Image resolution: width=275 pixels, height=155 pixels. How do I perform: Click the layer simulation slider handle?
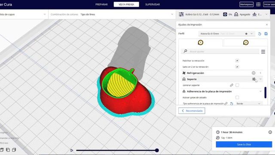tap(157, 150)
